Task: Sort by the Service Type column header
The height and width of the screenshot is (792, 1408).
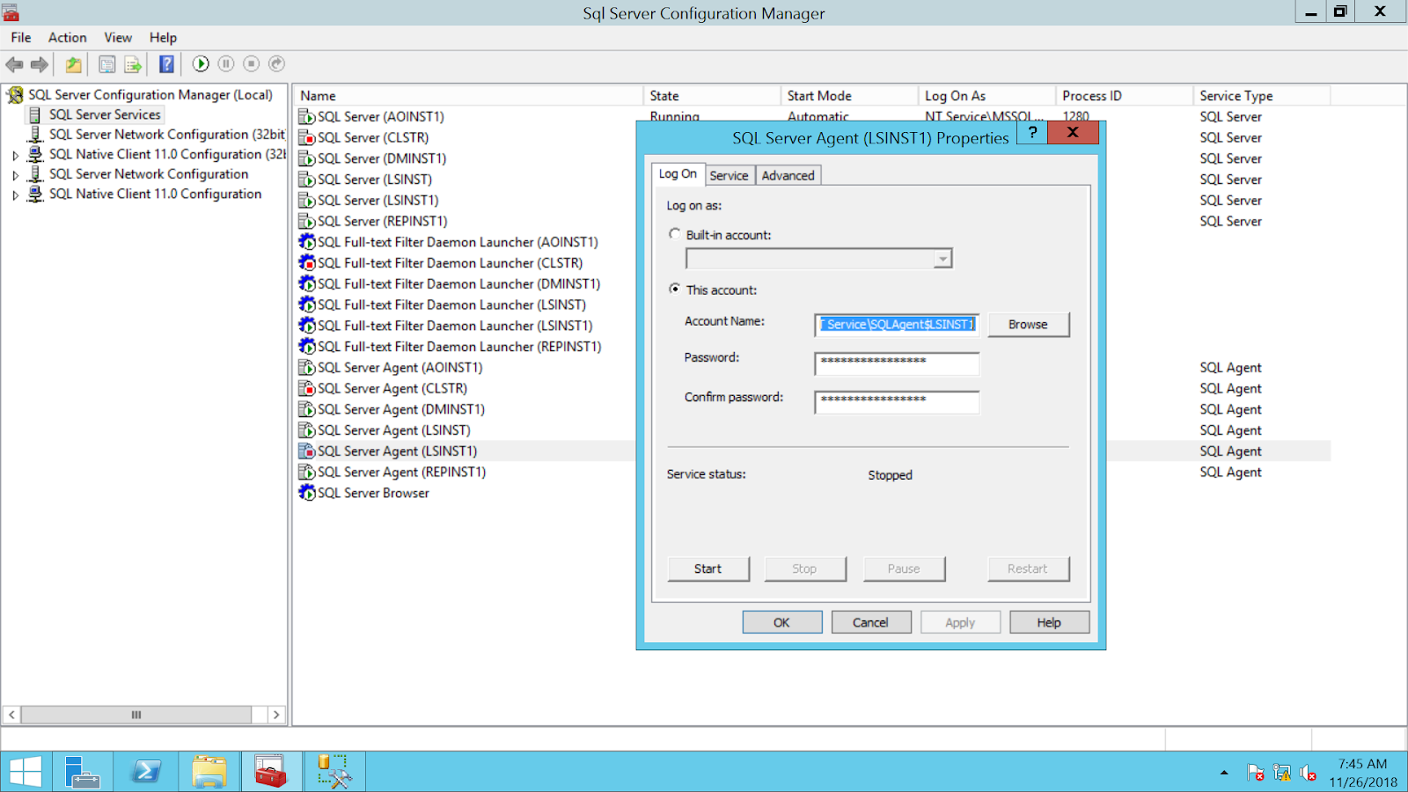Action: [1262, 96]
